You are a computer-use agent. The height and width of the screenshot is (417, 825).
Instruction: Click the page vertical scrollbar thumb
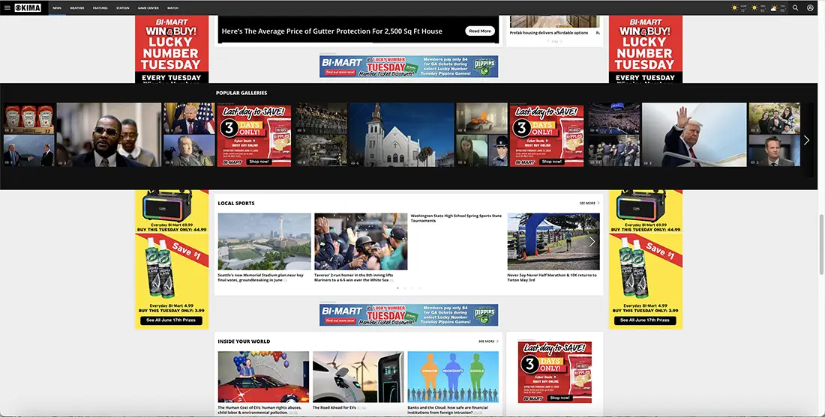point(821,244)
